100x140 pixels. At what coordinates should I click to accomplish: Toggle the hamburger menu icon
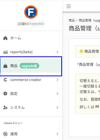(x=69, y=6)
